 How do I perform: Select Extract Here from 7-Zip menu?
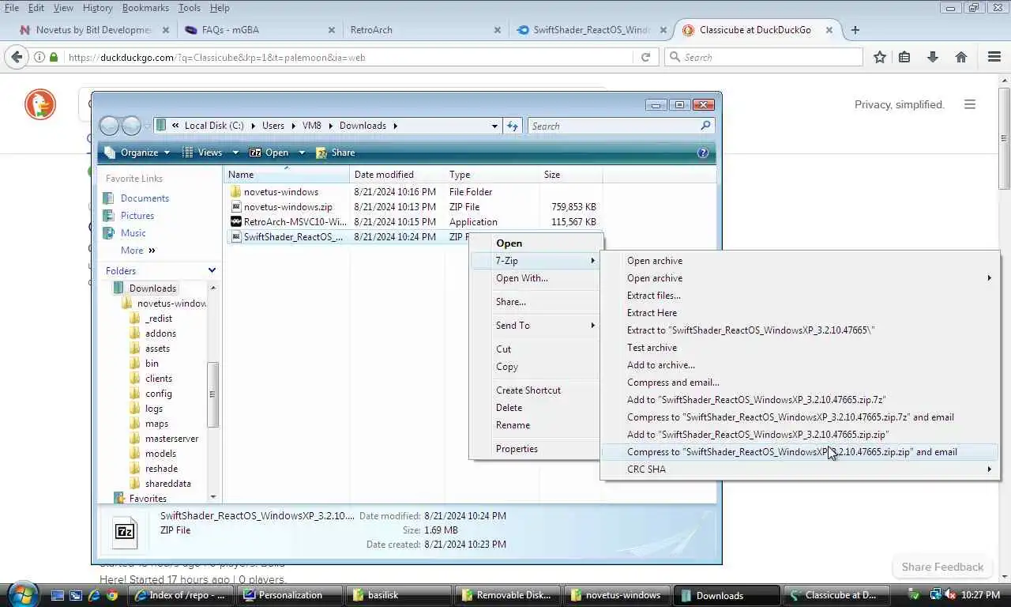652,313
